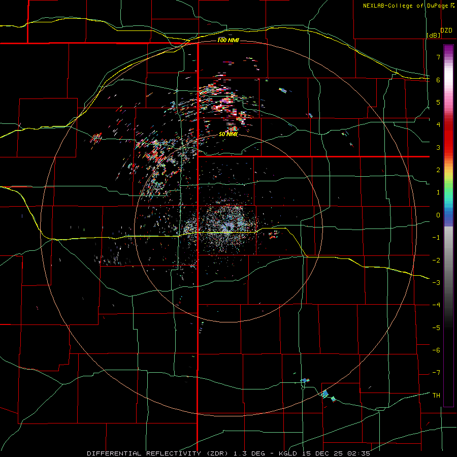Click the -1 value on color scale
Screen dimensions: 457x457
[x=436, y=238]
